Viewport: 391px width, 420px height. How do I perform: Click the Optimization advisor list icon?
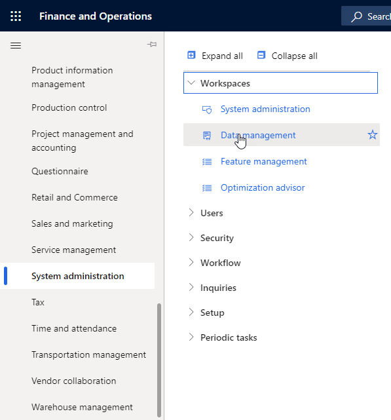coord(207,188)
